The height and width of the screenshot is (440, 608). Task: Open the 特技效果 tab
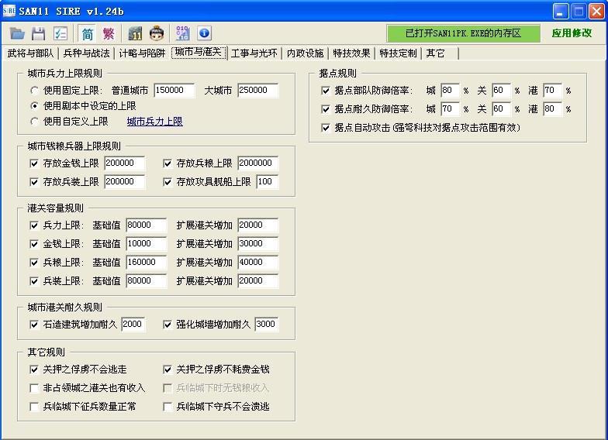[351, 53]
